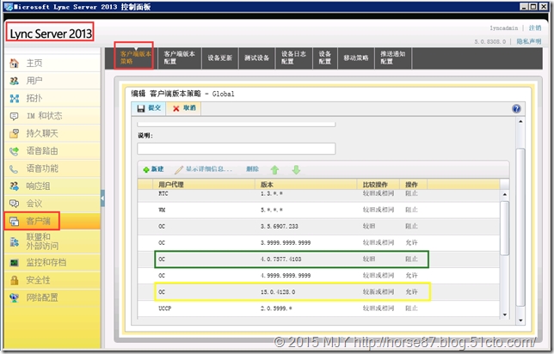The width and height of the screenshot is (554, 354).
Task: Open the 移动策略 tab
Action: [x=356, y=58]
